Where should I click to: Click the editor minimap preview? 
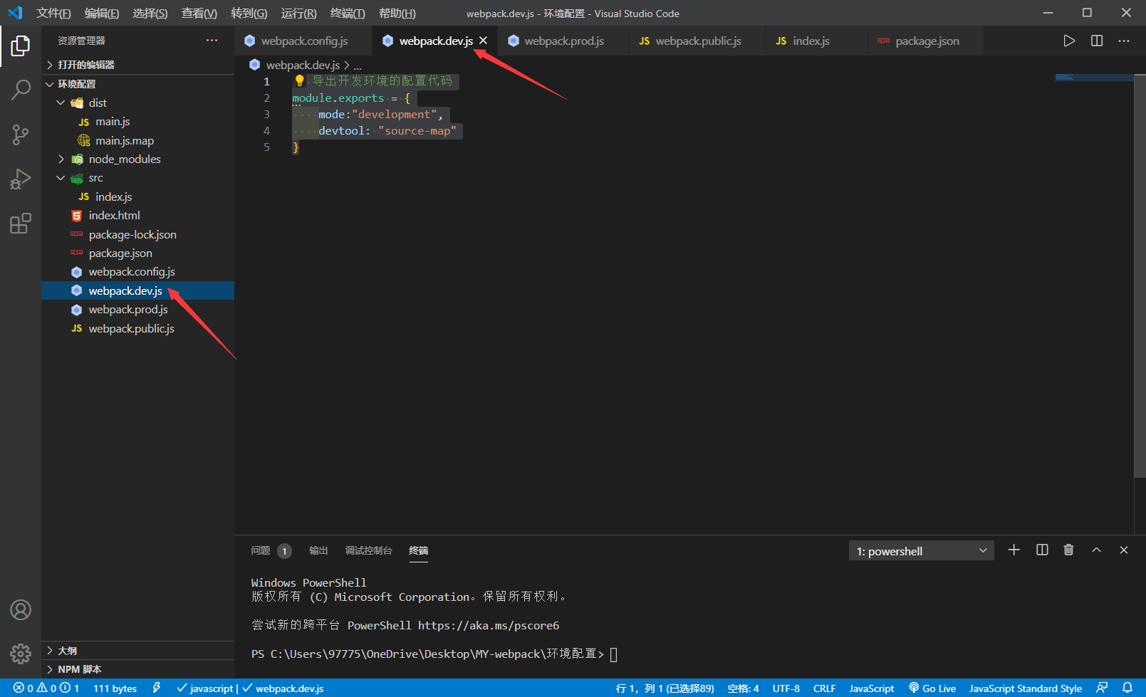[1094, 78]
